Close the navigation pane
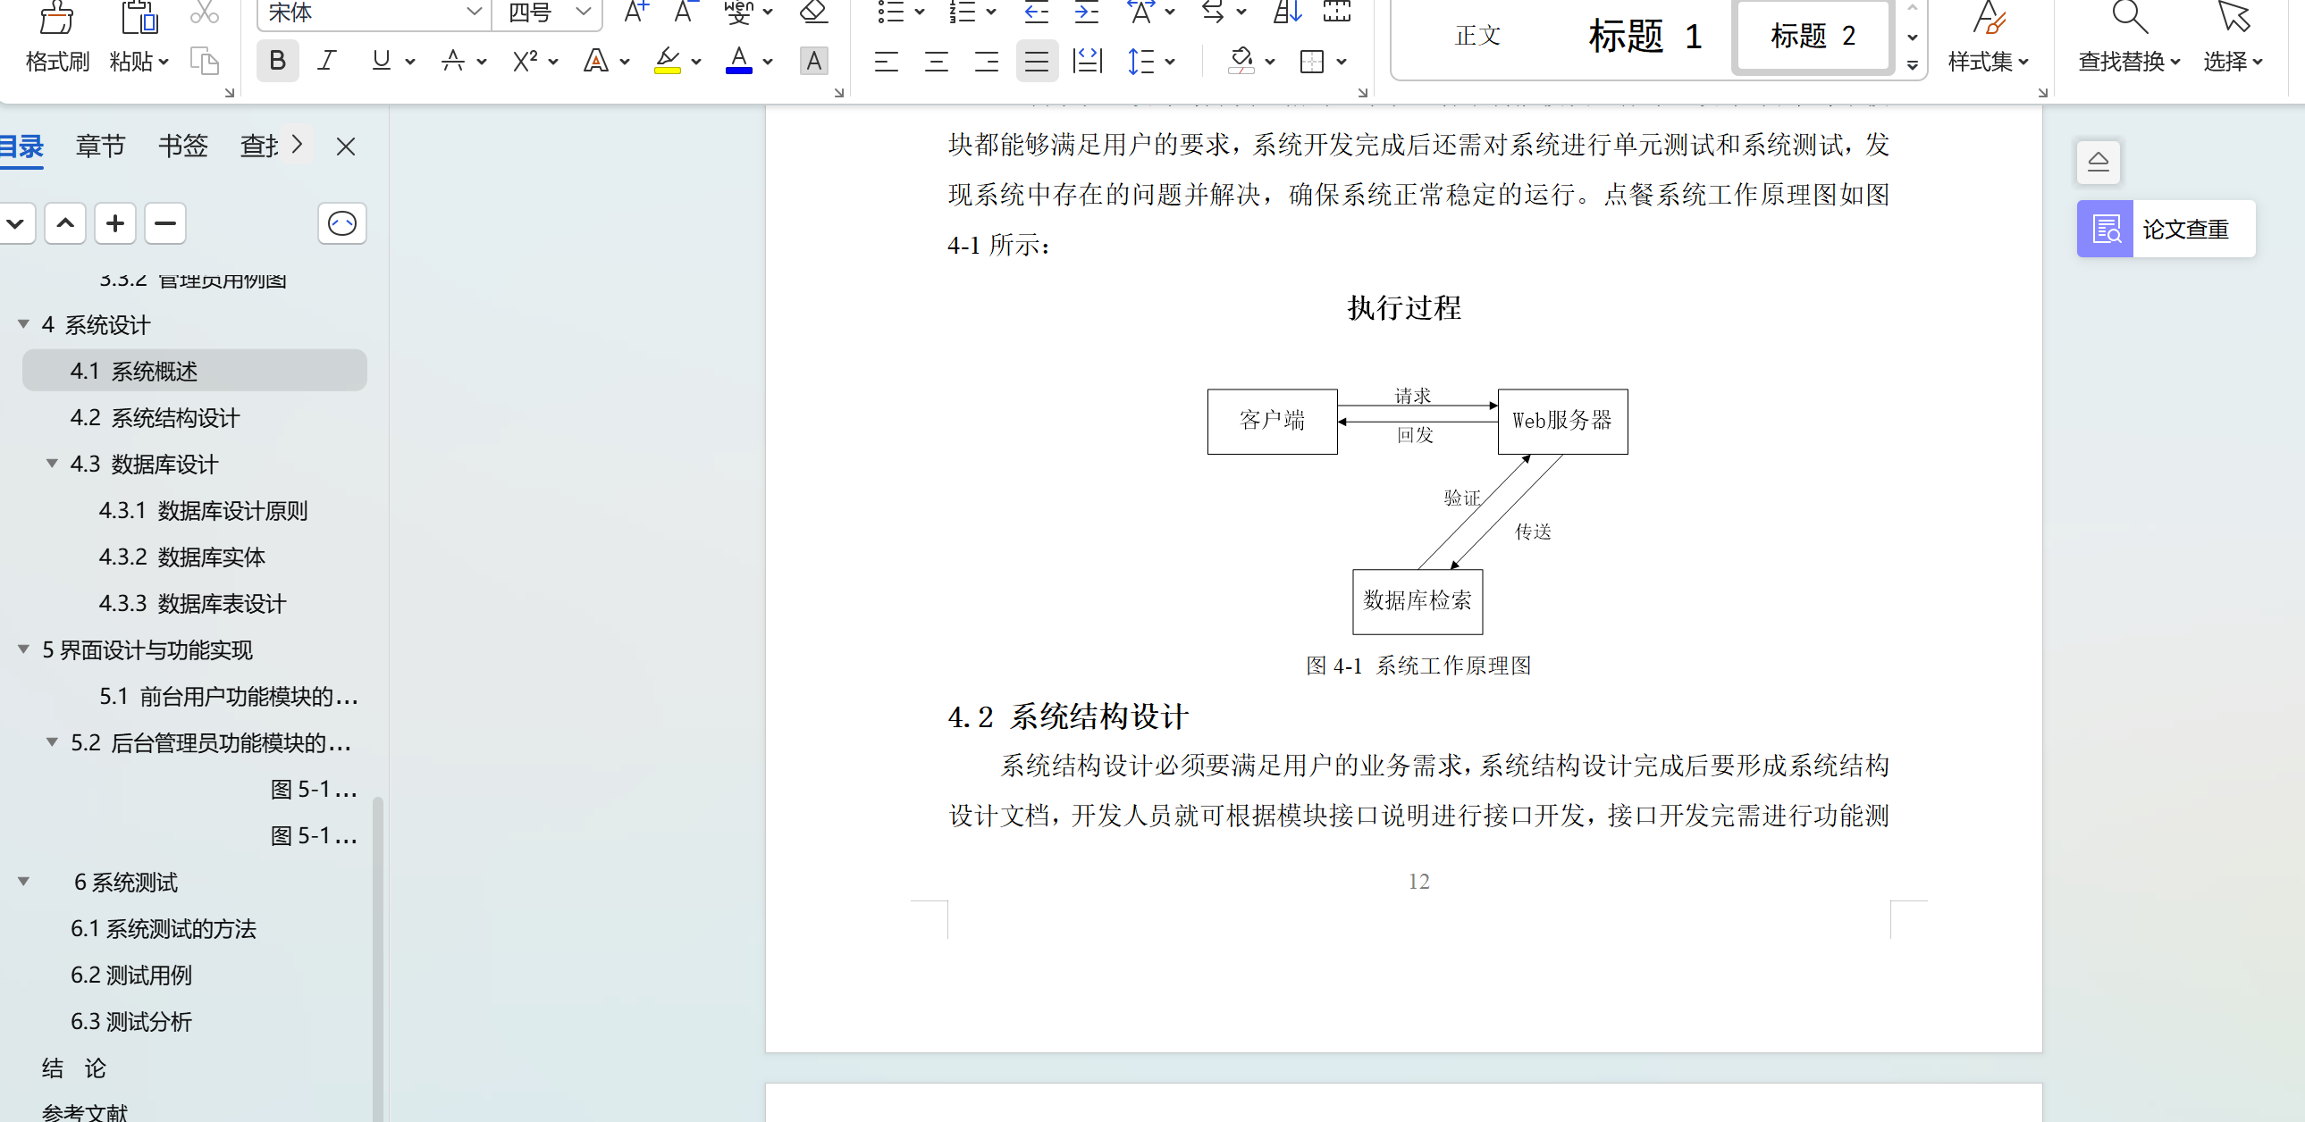Viewport: 2305px width, 1122px height. (x=345, y=146)
